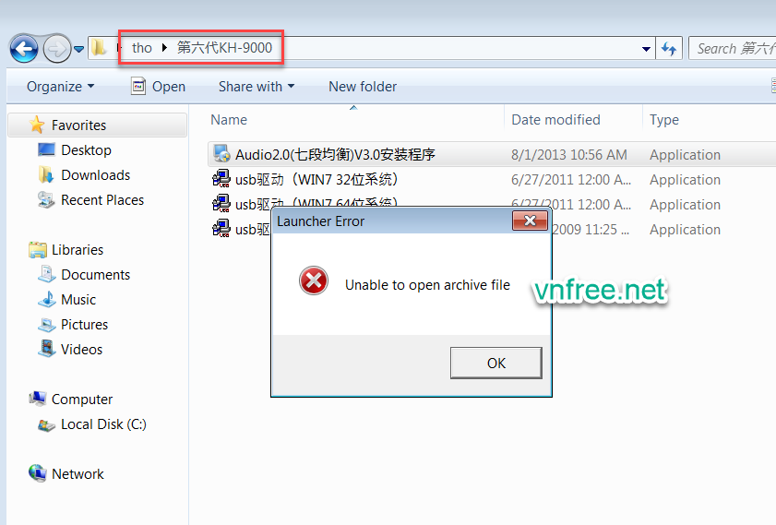Image resolution: width=776 pixels, height=525 pixels.
Task: Open Local Disk (C:) drive
Action: click(103, 424)
